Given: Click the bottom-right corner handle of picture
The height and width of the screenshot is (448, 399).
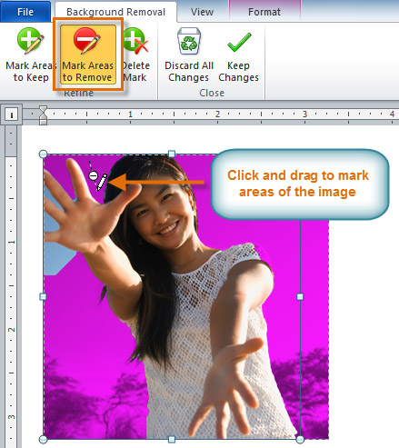Looking at the screenshot, I should (300, 439).
